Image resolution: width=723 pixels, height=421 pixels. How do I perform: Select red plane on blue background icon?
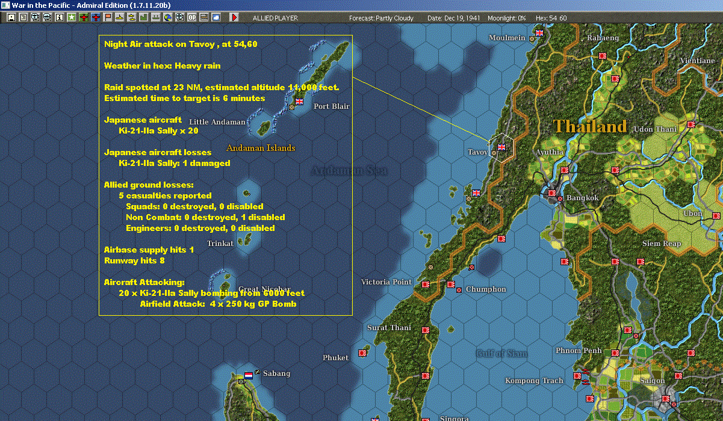click(96, 17)
